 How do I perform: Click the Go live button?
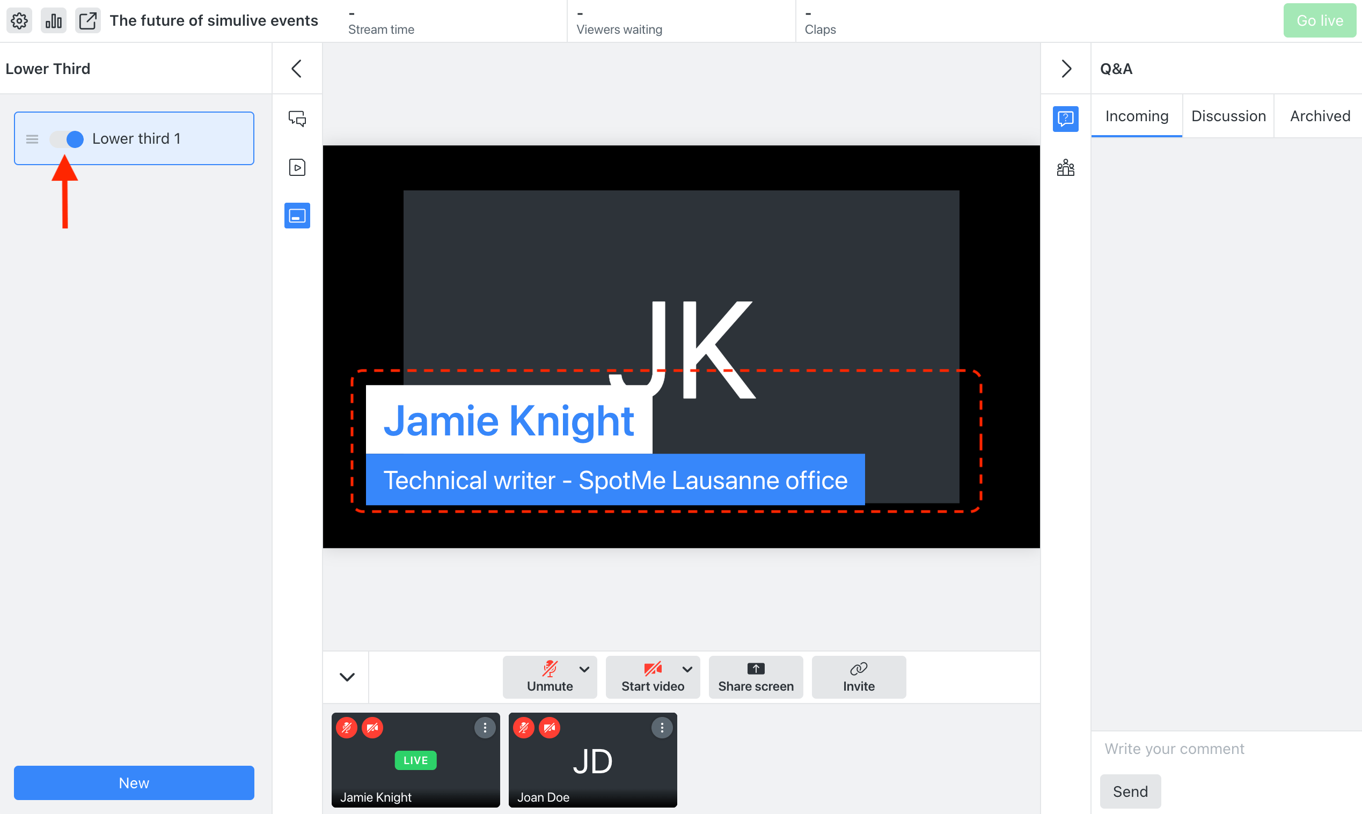(x=1320, y=20)
